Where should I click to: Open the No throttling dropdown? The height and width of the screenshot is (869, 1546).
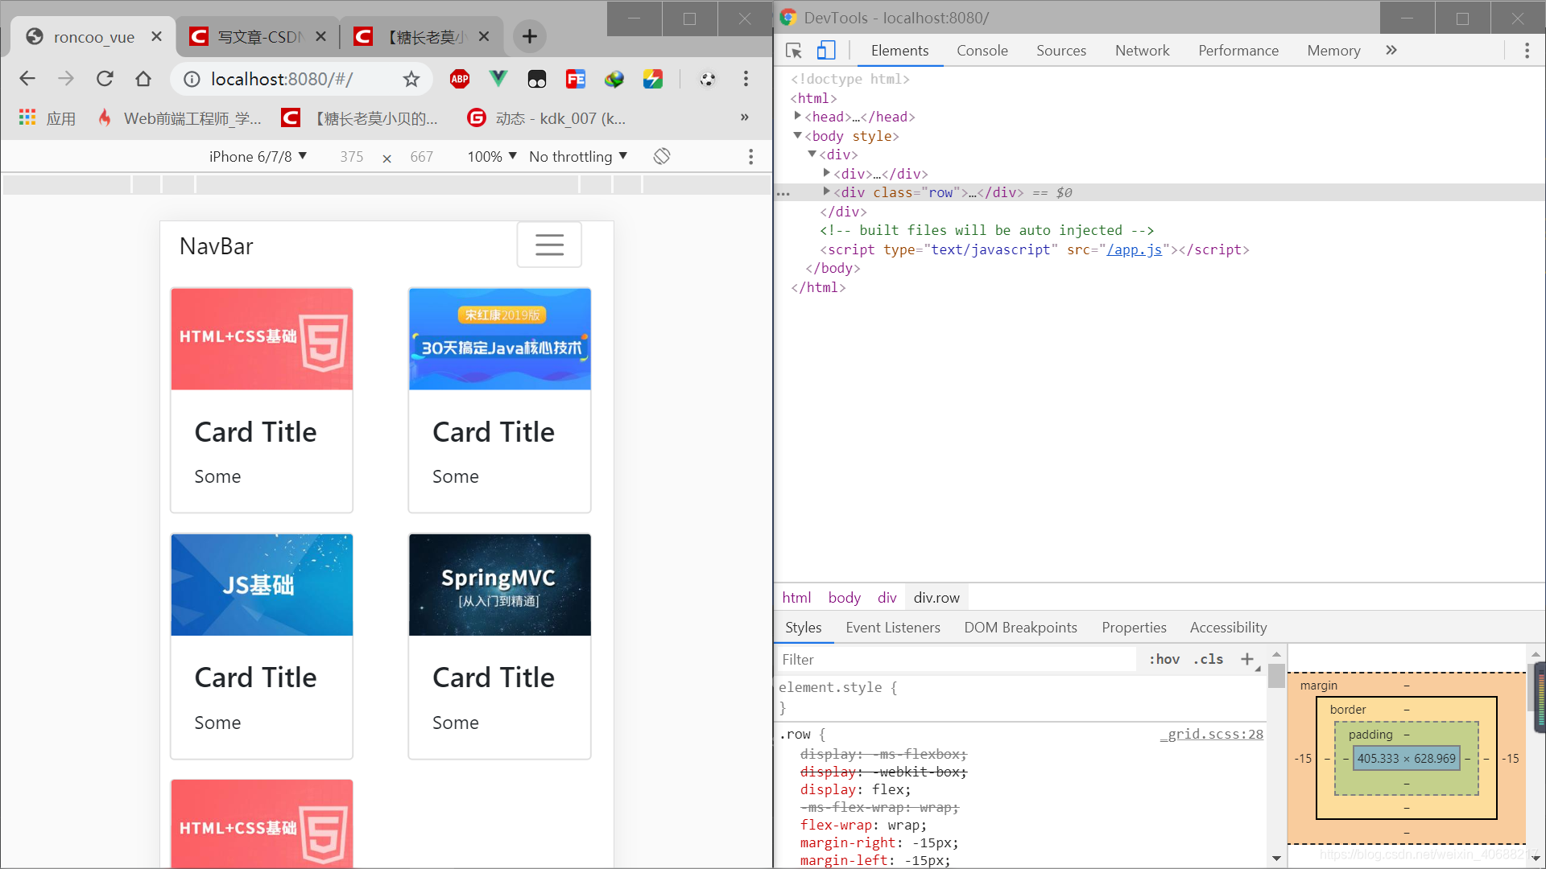click(577, 156)
